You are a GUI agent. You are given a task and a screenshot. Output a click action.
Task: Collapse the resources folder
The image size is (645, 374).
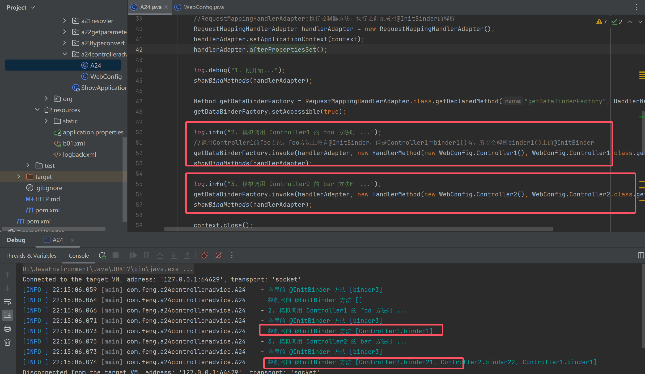tap(37, 109)
